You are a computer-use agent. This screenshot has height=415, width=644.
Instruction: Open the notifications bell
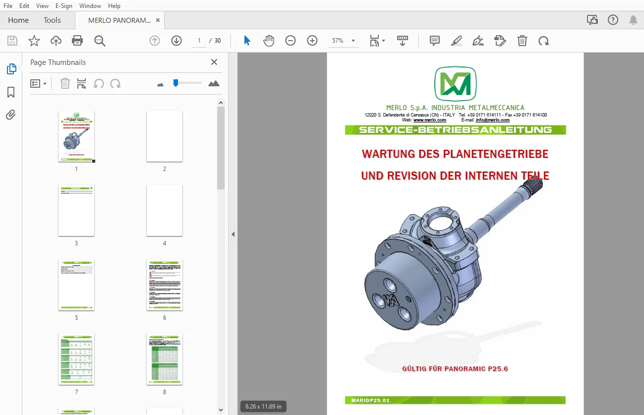633,20
